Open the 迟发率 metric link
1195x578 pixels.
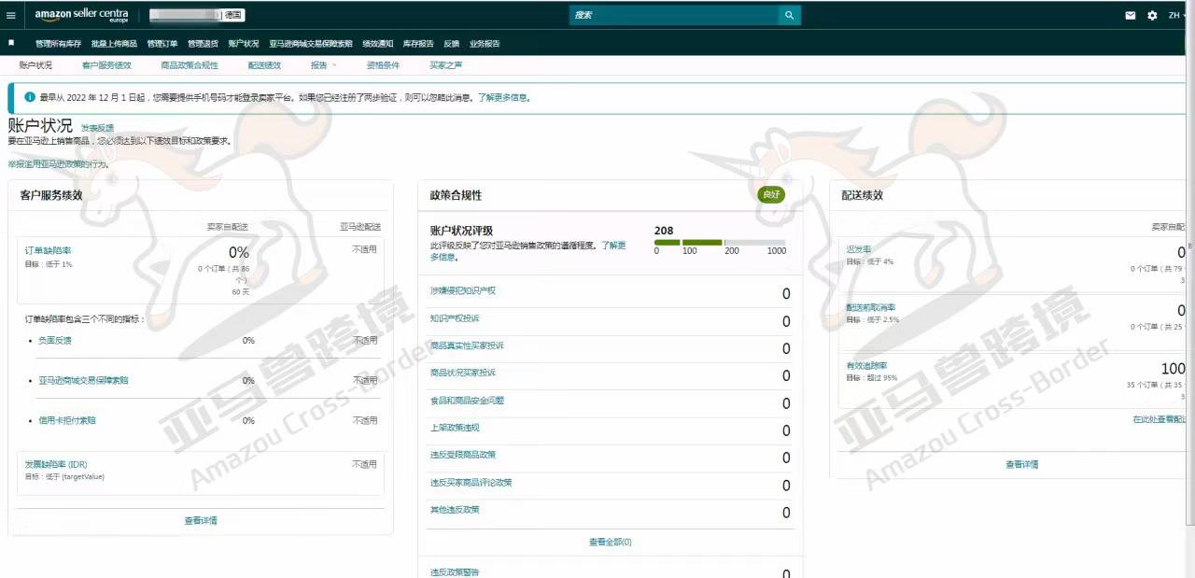pyautogui.click(x=859, y=250)
